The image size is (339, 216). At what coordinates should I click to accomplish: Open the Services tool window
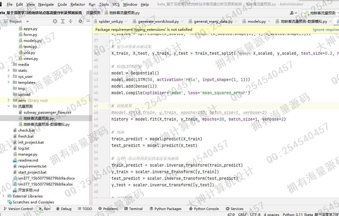pos(235,209)
